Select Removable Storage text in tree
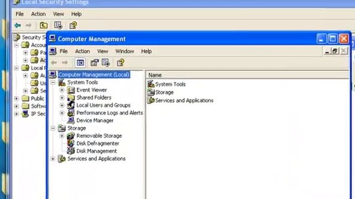355x199 pixels. point(99,136)
